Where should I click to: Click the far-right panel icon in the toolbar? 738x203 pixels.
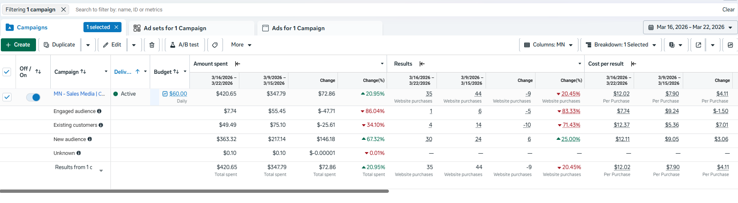point(730,45)
